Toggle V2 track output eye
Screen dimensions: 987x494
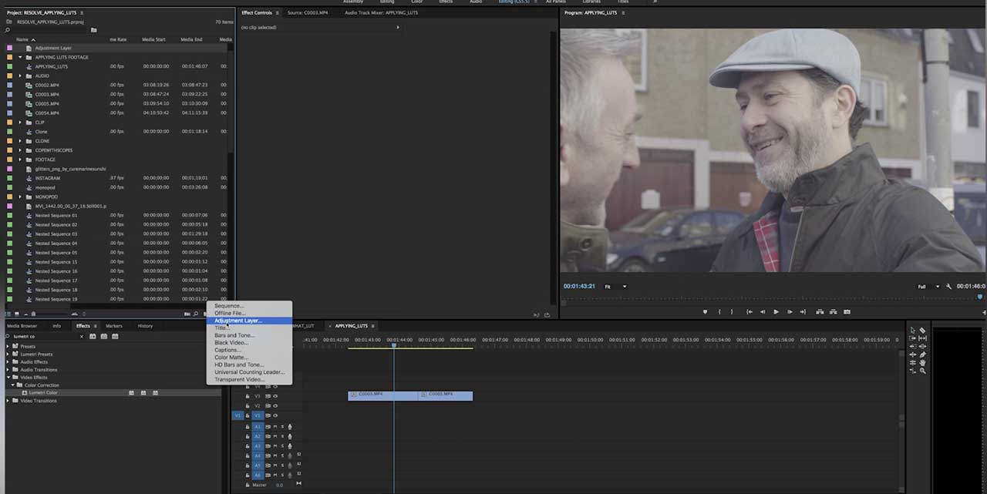275,406
